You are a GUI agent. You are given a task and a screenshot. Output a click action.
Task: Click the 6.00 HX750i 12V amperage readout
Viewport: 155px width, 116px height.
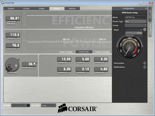tap(64, 69)
